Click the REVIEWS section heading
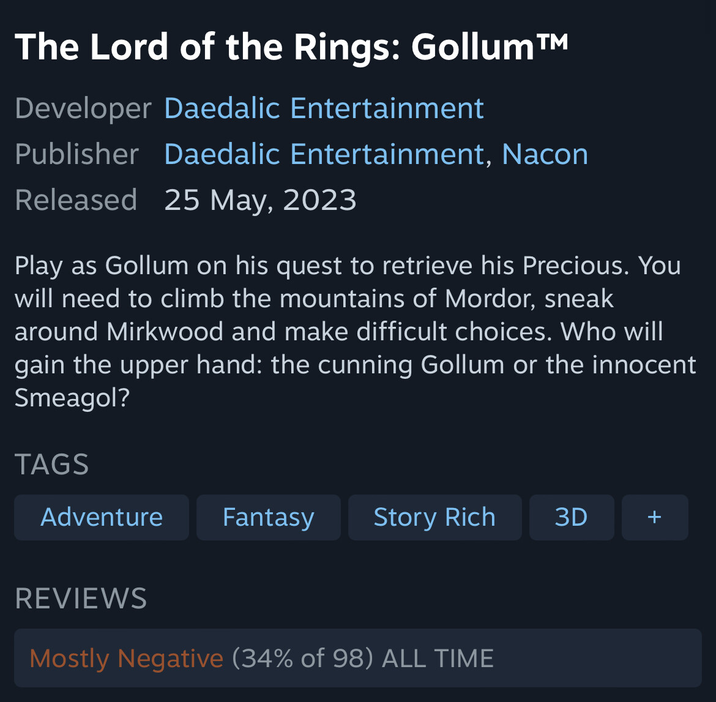Viewport: 716px width, 702px height. coord(81,599)
